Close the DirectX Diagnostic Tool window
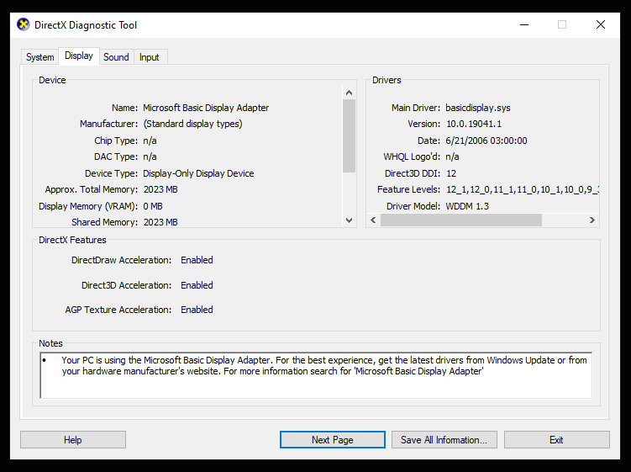The height and width of the screenshot is (472, 631). [x=601, y=24]
